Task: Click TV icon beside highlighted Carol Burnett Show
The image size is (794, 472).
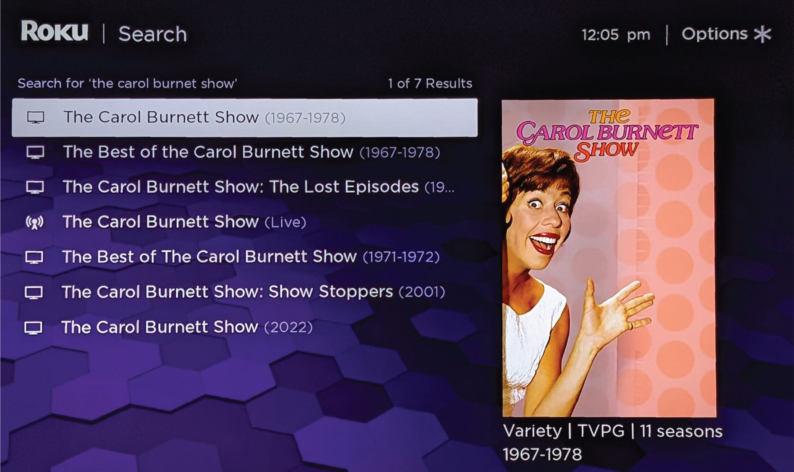Action: 36,117
